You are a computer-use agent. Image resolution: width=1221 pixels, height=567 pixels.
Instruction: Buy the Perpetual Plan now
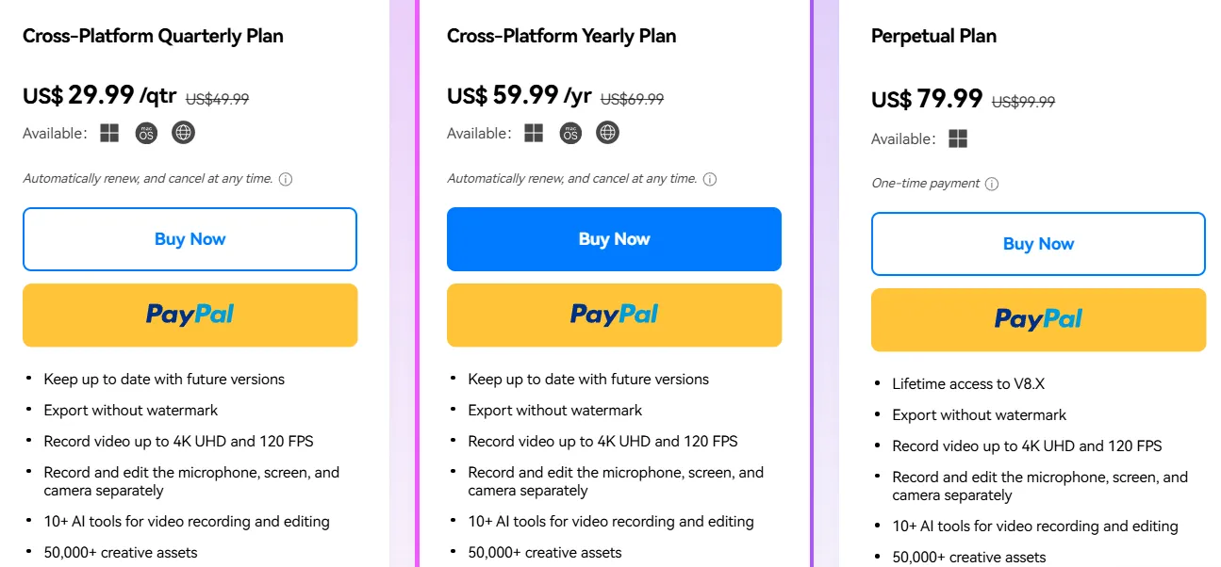(x=1038, y=244)
